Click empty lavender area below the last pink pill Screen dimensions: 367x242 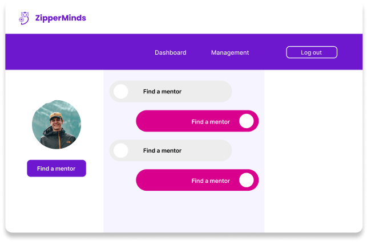point(184,211)
